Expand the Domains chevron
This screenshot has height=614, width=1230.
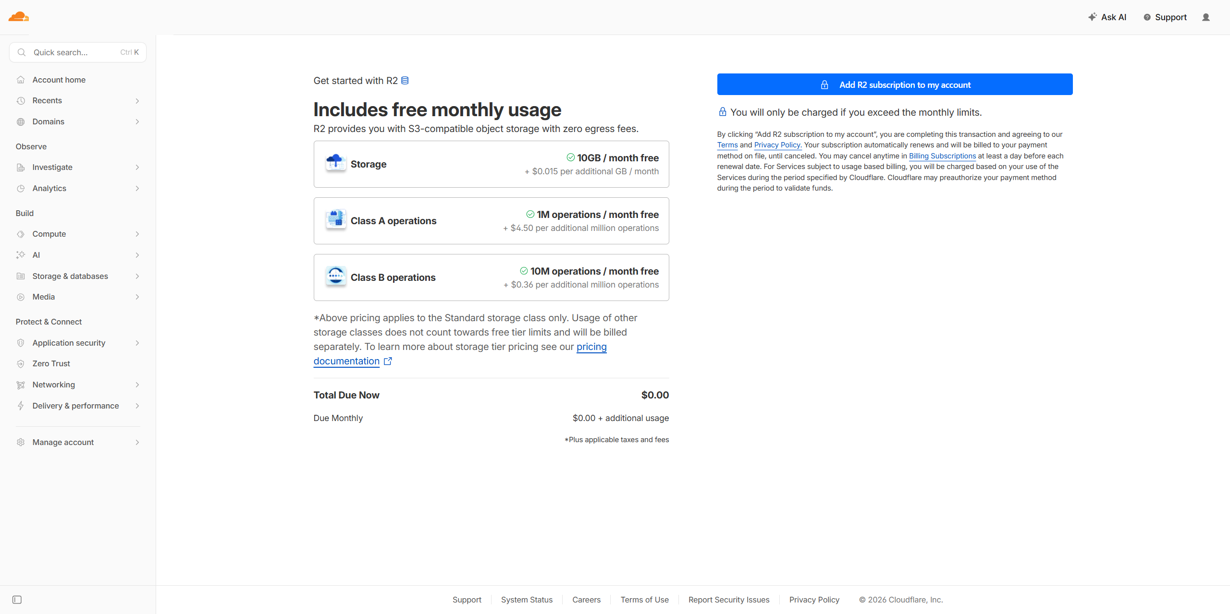point(137,122)
